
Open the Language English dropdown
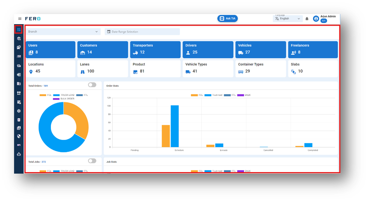click(x=288, y=19)
